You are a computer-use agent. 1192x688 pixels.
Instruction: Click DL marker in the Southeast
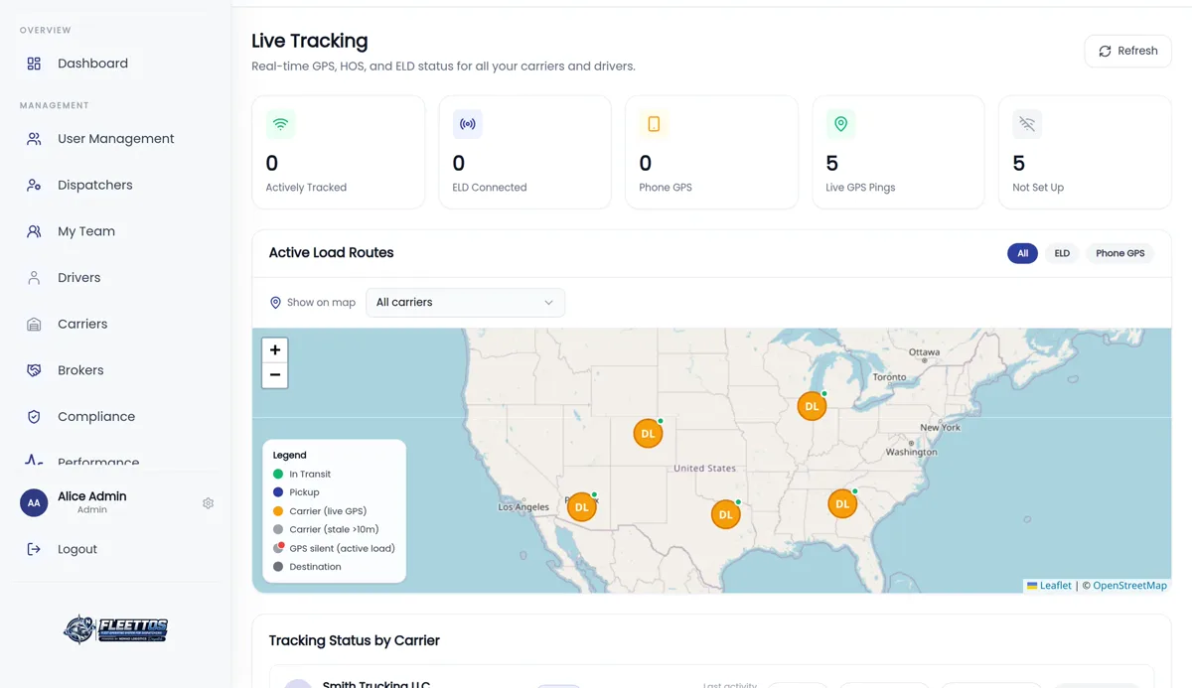[x=842, y=504]
